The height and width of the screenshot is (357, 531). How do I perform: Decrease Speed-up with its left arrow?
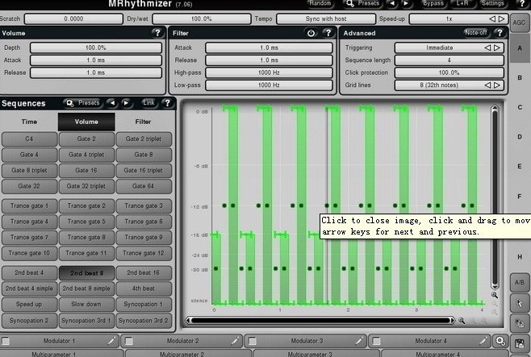[493, 19]
